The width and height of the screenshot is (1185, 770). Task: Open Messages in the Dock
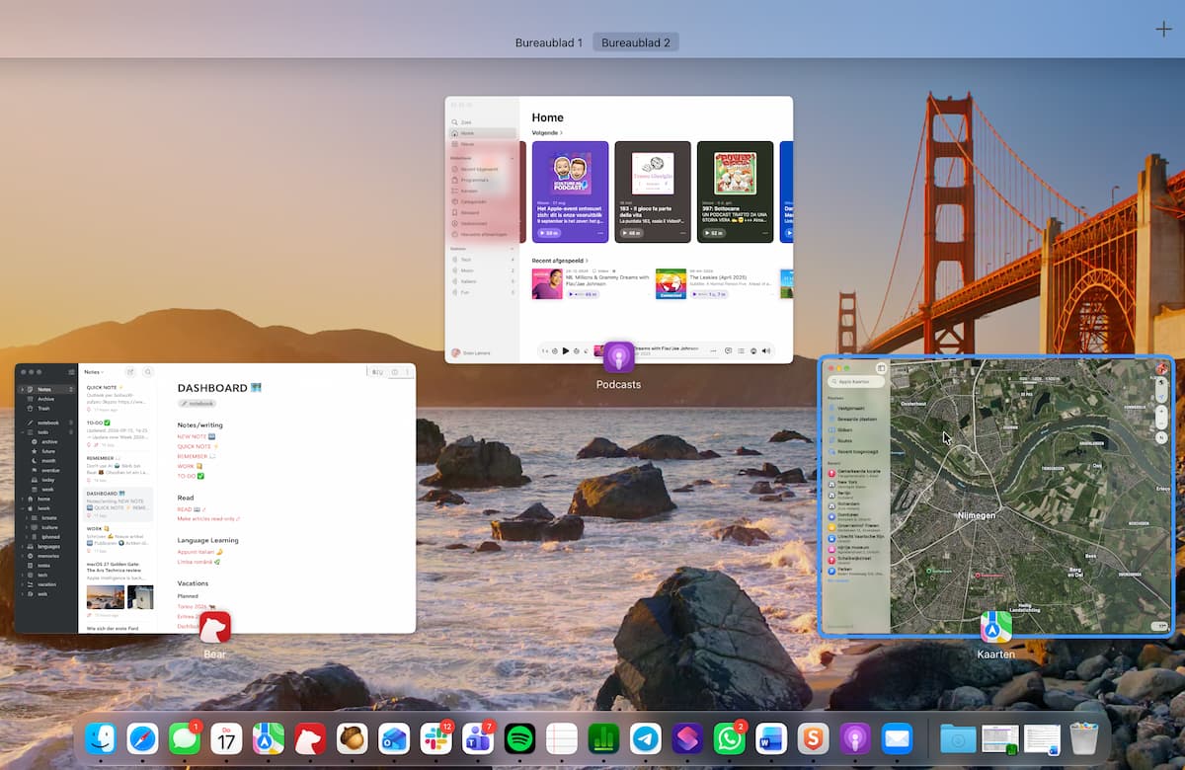[185, 738]
